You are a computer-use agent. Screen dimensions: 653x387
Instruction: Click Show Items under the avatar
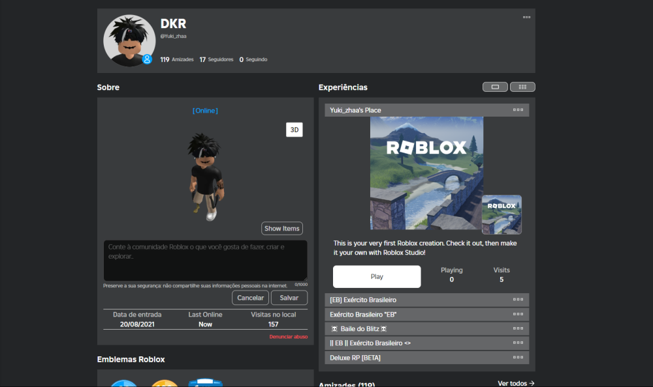[282, 228]
